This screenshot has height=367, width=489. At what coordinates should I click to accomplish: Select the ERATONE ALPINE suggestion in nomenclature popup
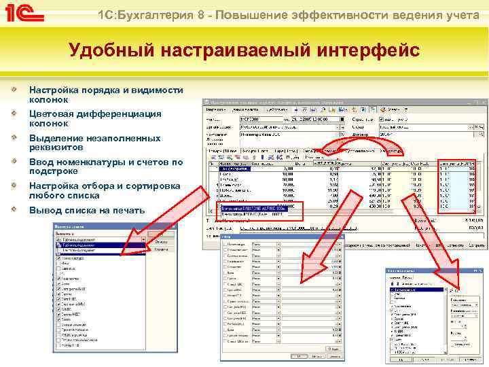[254, 208]
